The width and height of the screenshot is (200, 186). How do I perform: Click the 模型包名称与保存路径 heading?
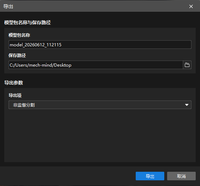click(x=27, y=22)
